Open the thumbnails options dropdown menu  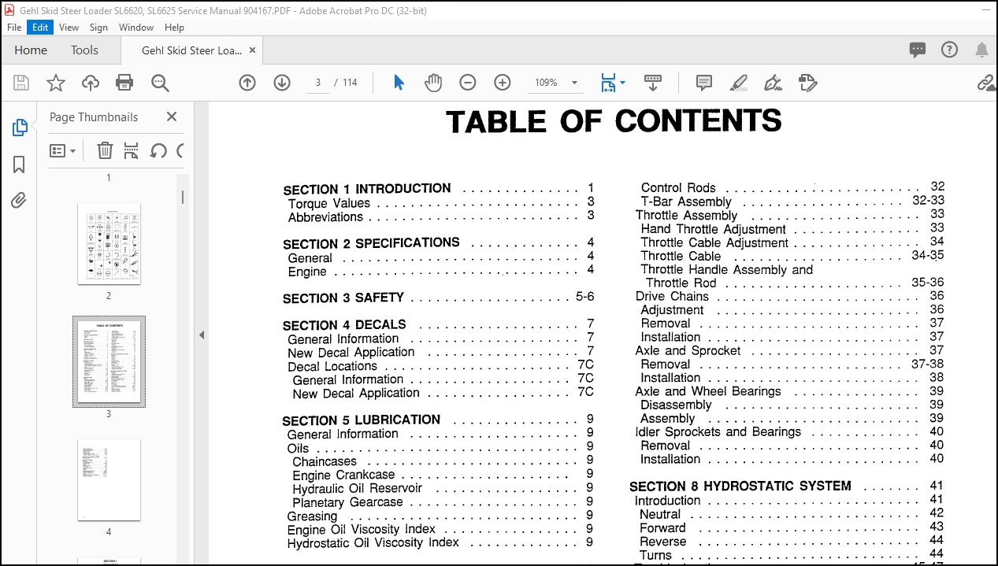(x=63, y=150)
